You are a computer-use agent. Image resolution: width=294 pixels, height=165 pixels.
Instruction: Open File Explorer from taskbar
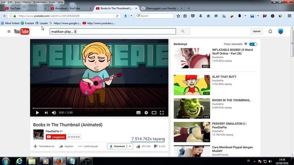(x=32, y=161)
